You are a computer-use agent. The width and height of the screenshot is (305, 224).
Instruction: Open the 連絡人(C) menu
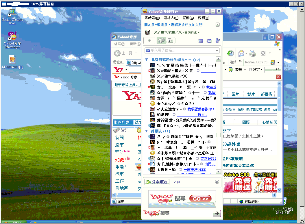click(171, 18)
